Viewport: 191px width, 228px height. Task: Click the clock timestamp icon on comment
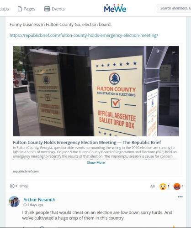25,205
